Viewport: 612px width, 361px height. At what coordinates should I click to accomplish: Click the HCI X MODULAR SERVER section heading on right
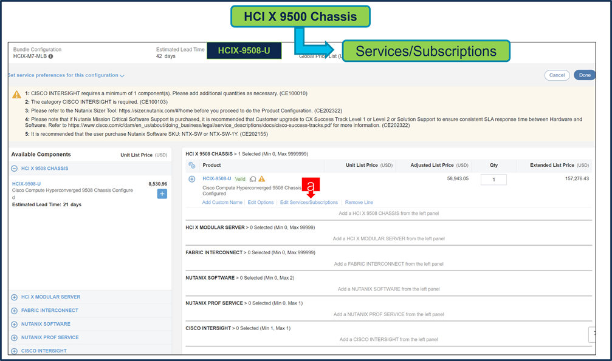pyautogui.click(x=215, y=228)
